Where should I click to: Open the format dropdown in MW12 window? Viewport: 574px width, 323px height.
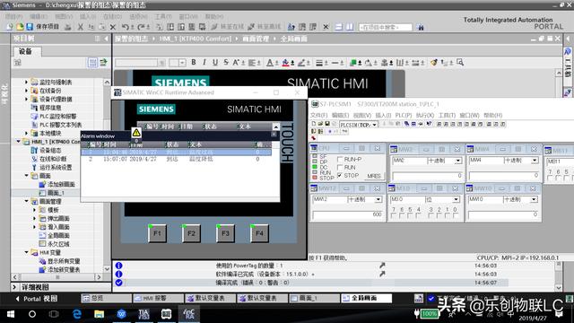pyautogui.click(x=378, y=199)
